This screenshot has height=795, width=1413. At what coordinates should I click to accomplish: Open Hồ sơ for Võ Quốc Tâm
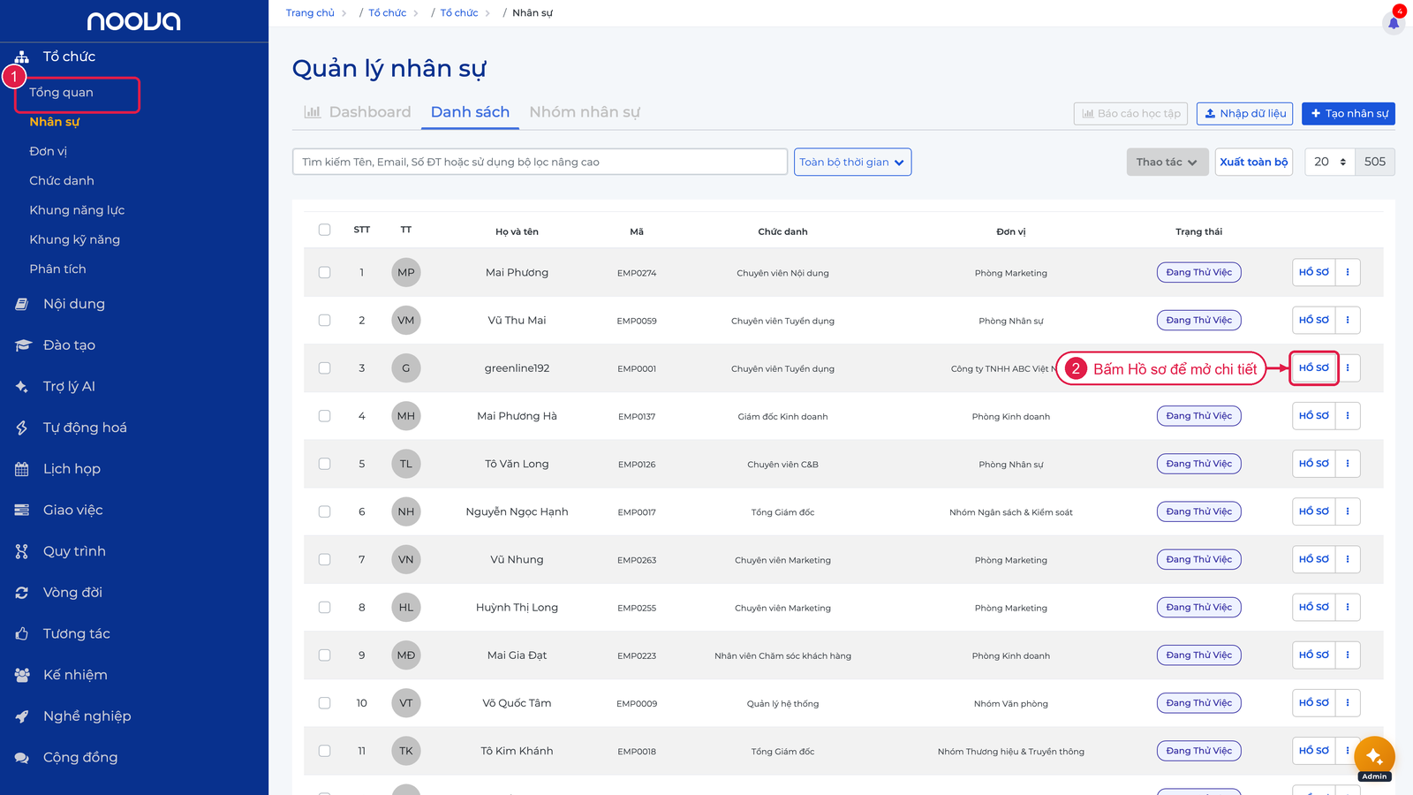pos(1313,702)
